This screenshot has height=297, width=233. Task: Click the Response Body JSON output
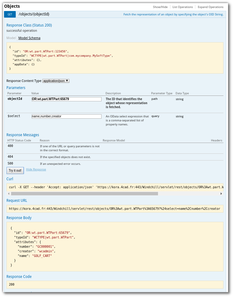click(x=115, y=246)
